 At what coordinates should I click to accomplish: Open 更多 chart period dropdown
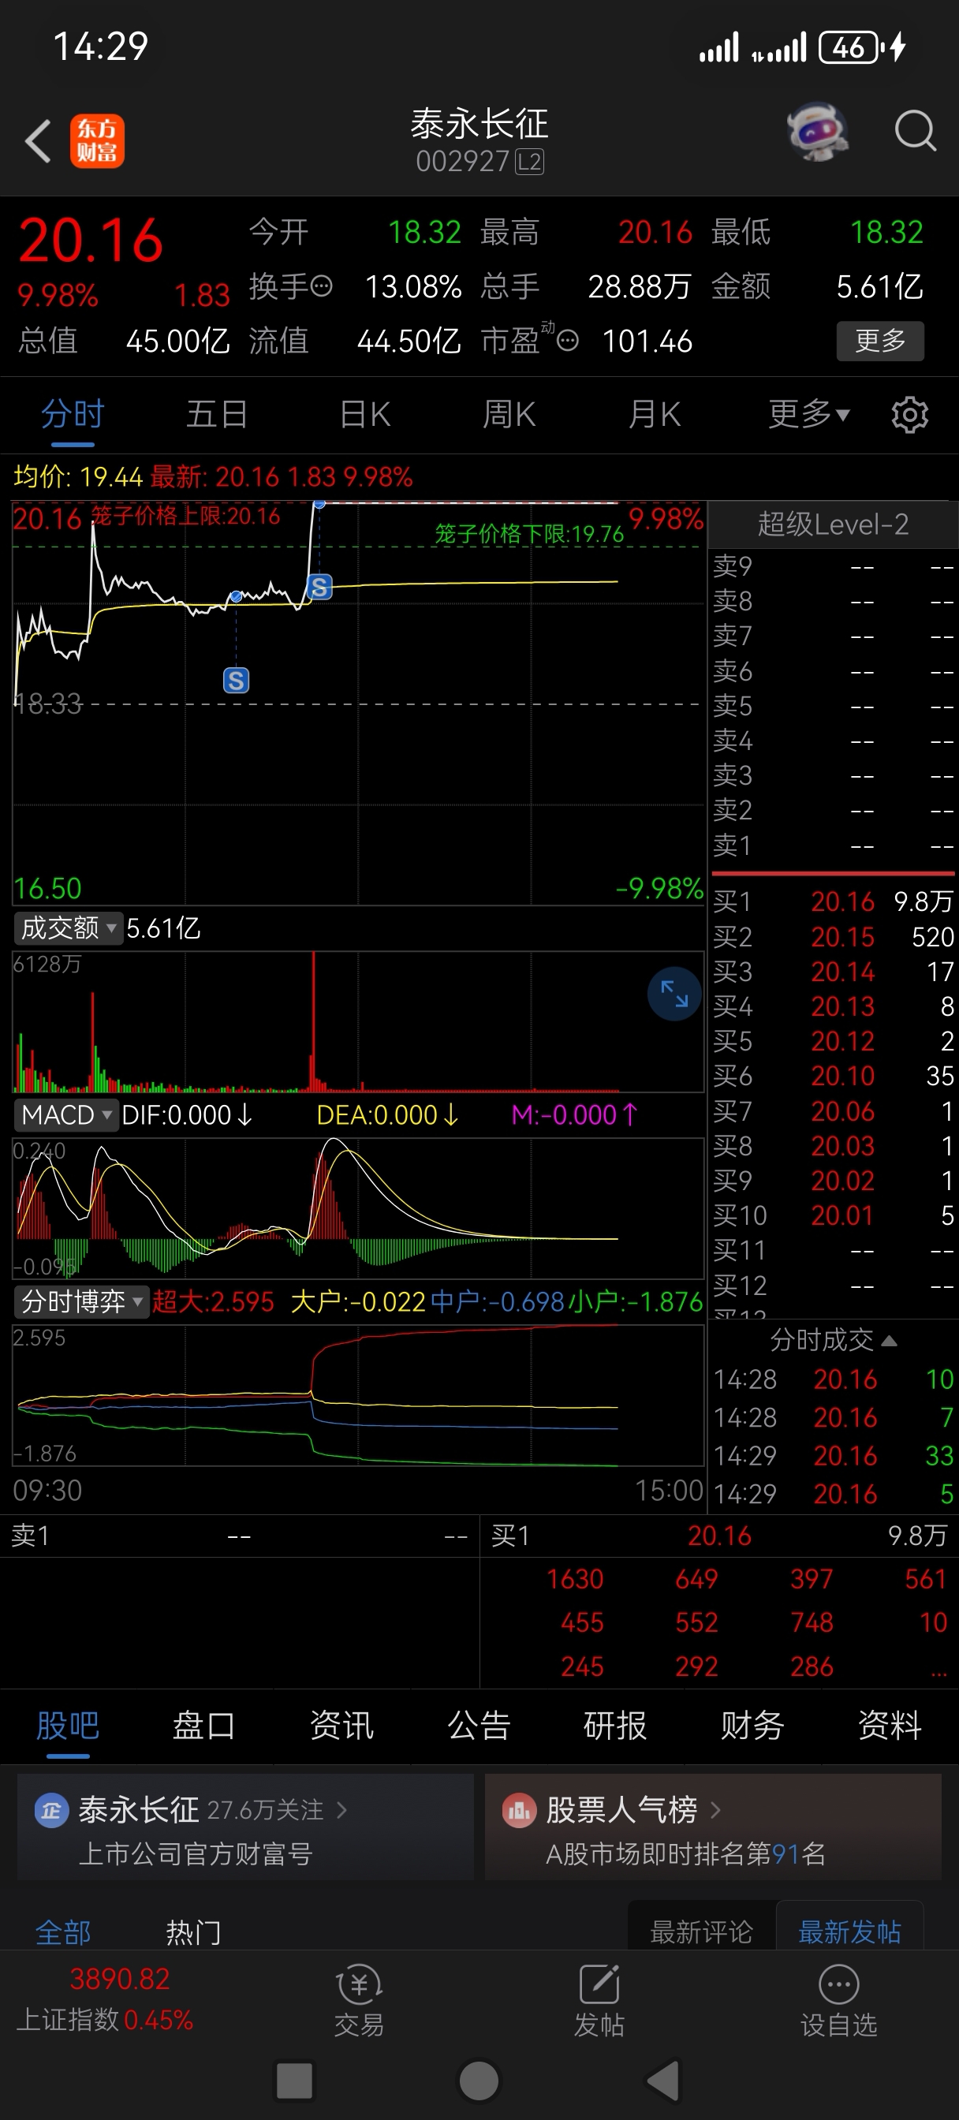point(809,414)
